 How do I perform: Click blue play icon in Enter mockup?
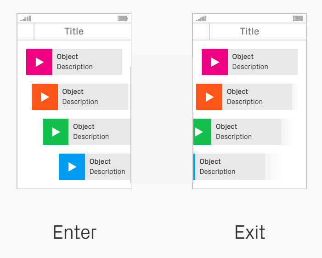[x=72, y=167]
